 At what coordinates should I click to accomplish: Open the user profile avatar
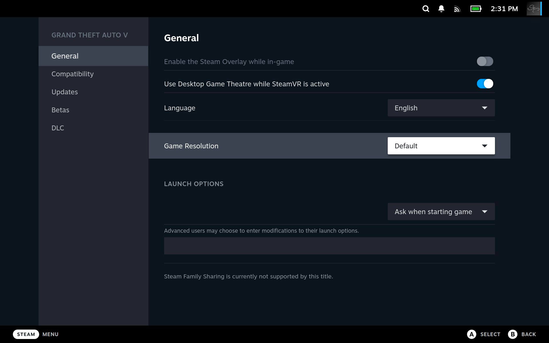tap(534, 9)
